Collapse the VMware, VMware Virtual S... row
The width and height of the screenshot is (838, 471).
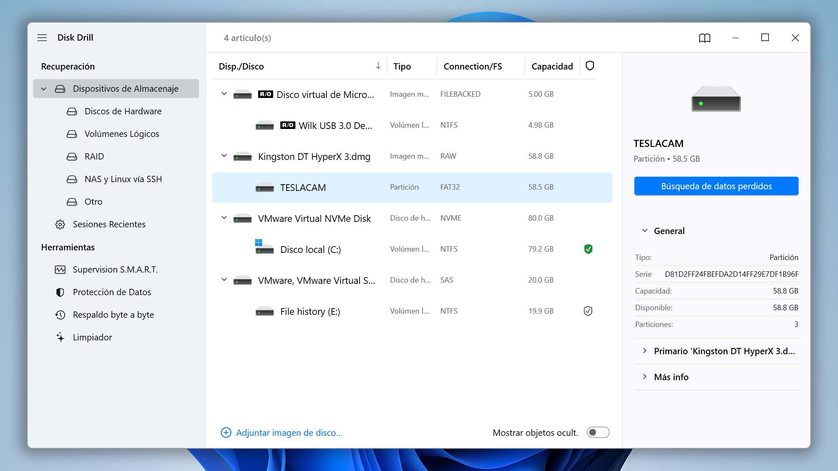tap(224, 280)
